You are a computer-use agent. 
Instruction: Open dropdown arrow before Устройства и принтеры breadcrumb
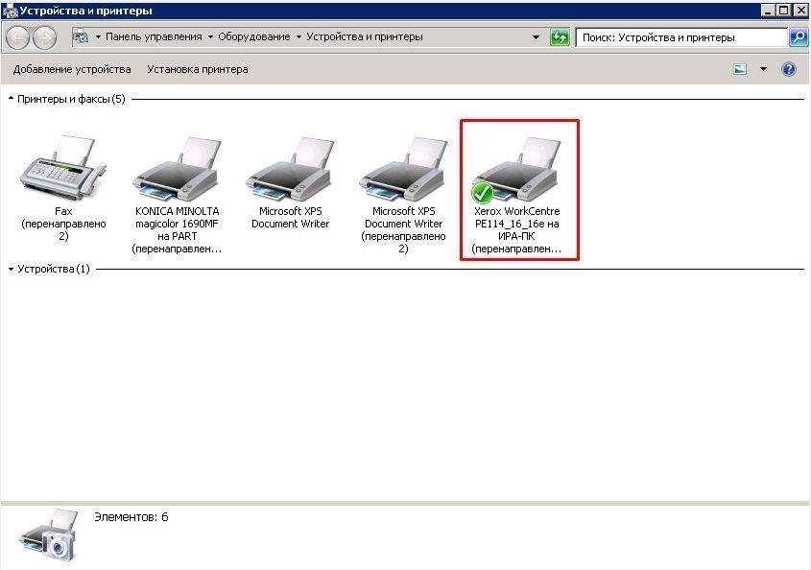point(298,37)
